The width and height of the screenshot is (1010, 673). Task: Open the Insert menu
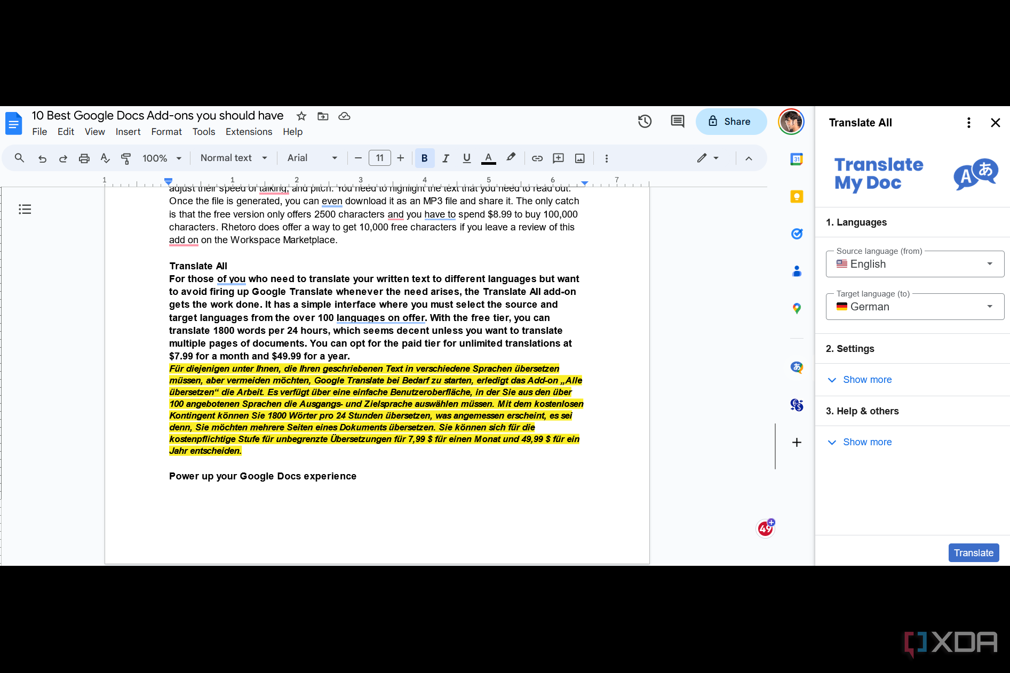[x=128, y=132]
